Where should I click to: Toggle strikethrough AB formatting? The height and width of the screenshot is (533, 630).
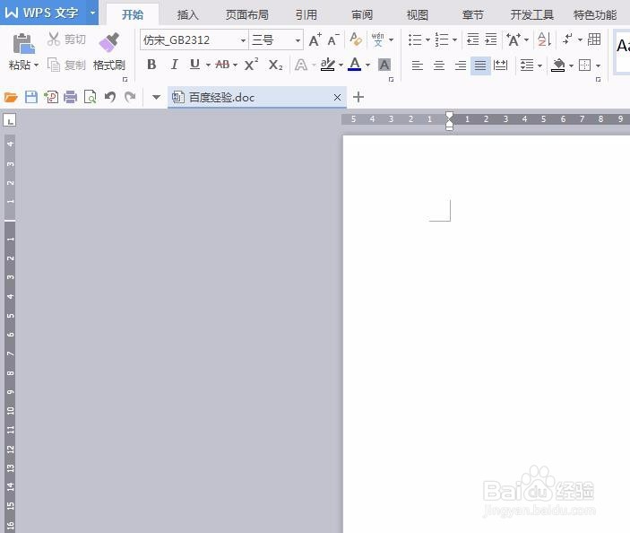(x=222, y=65)
